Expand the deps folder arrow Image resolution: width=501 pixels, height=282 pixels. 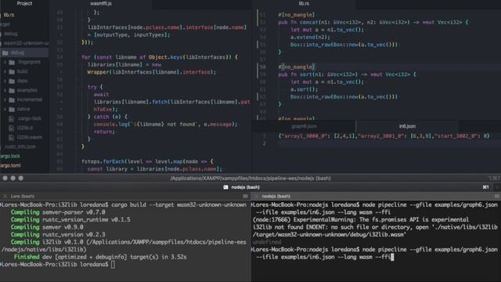point(5,81)
